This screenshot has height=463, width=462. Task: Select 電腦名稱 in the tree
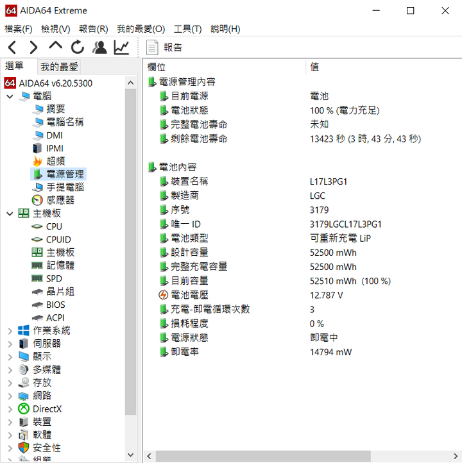(65, 122)
